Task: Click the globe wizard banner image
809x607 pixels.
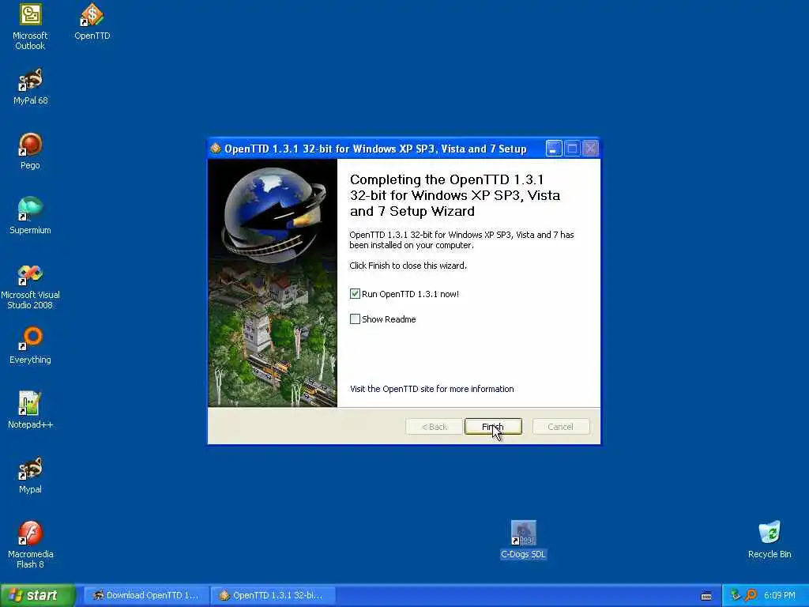Action: coord(273,283)
